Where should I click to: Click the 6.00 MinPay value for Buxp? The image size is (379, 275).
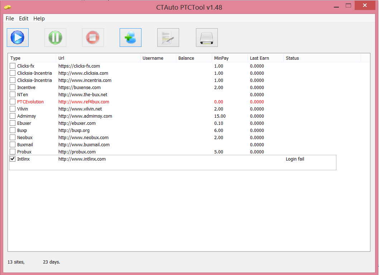point(219,131)
